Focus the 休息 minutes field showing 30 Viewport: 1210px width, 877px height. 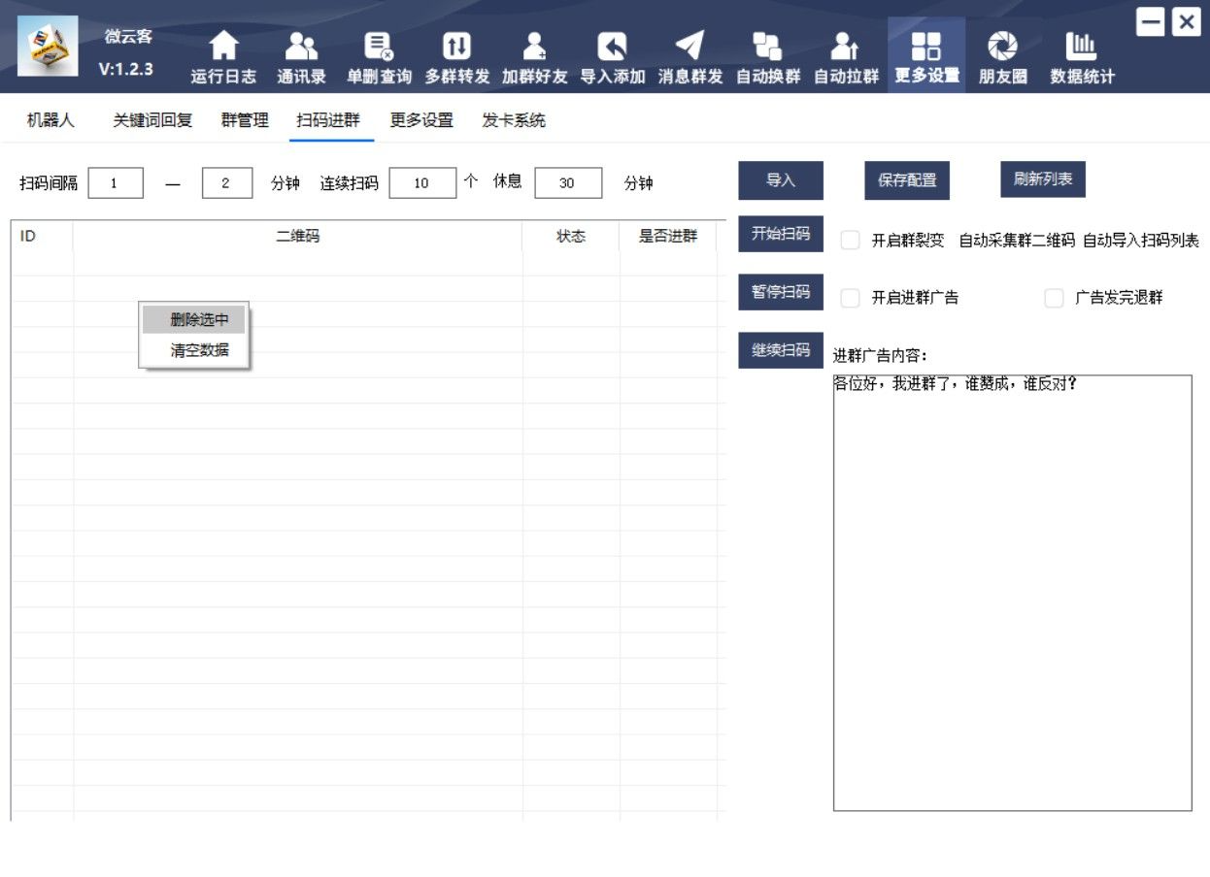[x=568, y=182]
